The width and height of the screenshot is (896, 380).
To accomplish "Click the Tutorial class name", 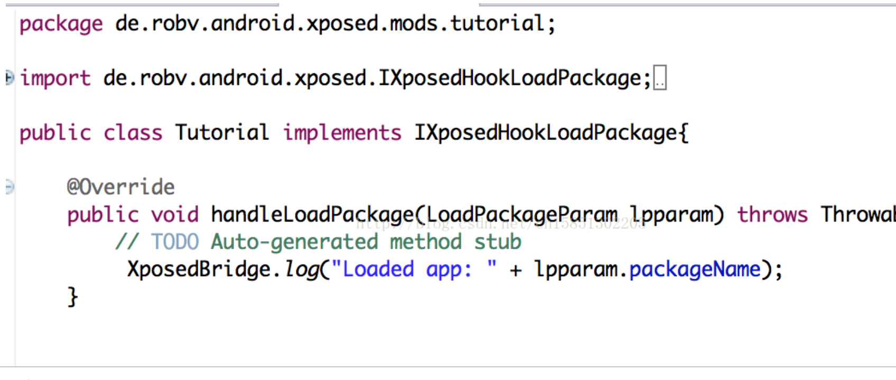I will click(222, 132).
